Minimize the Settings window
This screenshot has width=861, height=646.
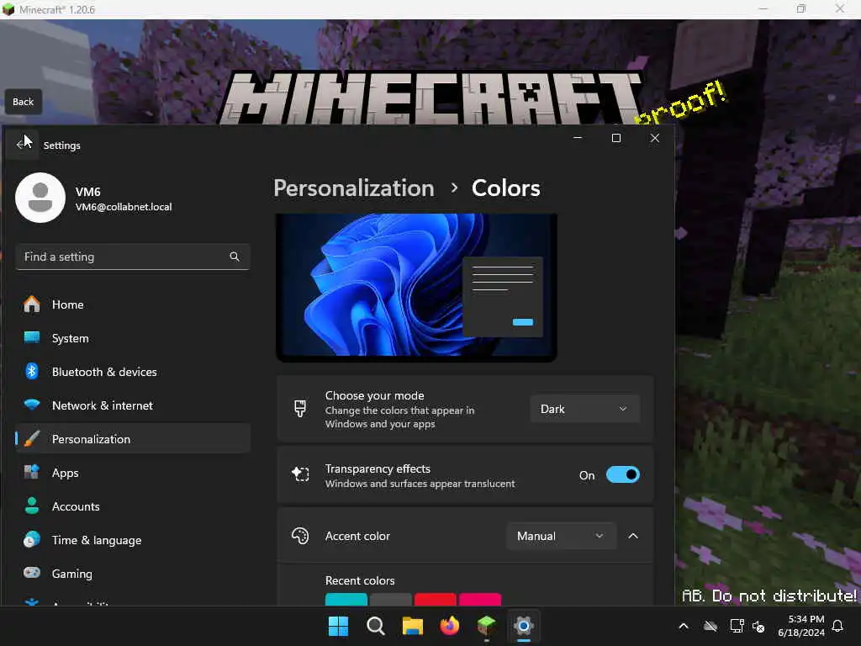578,138
